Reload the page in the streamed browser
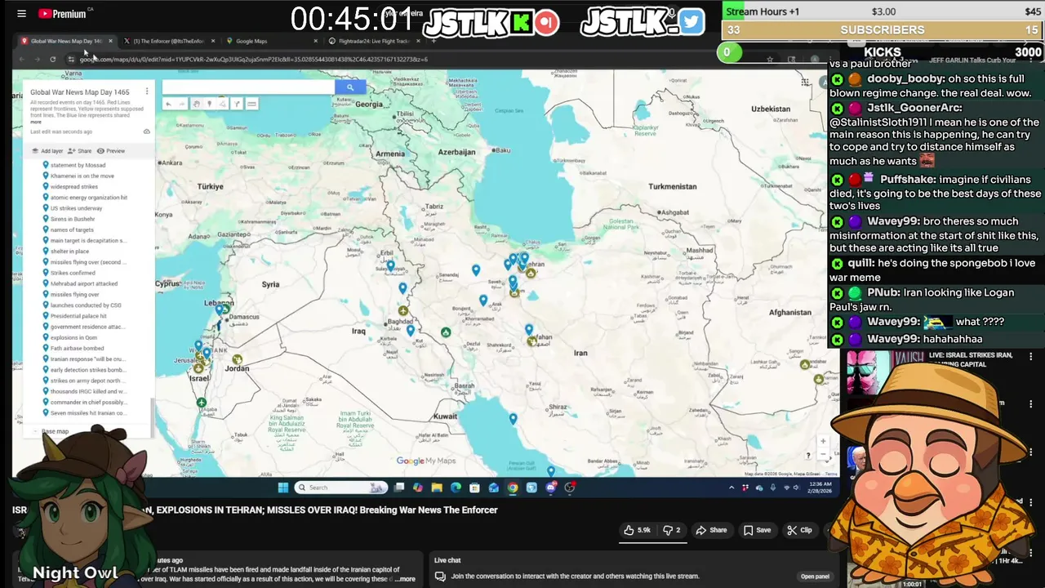 [x=52, y=59]
